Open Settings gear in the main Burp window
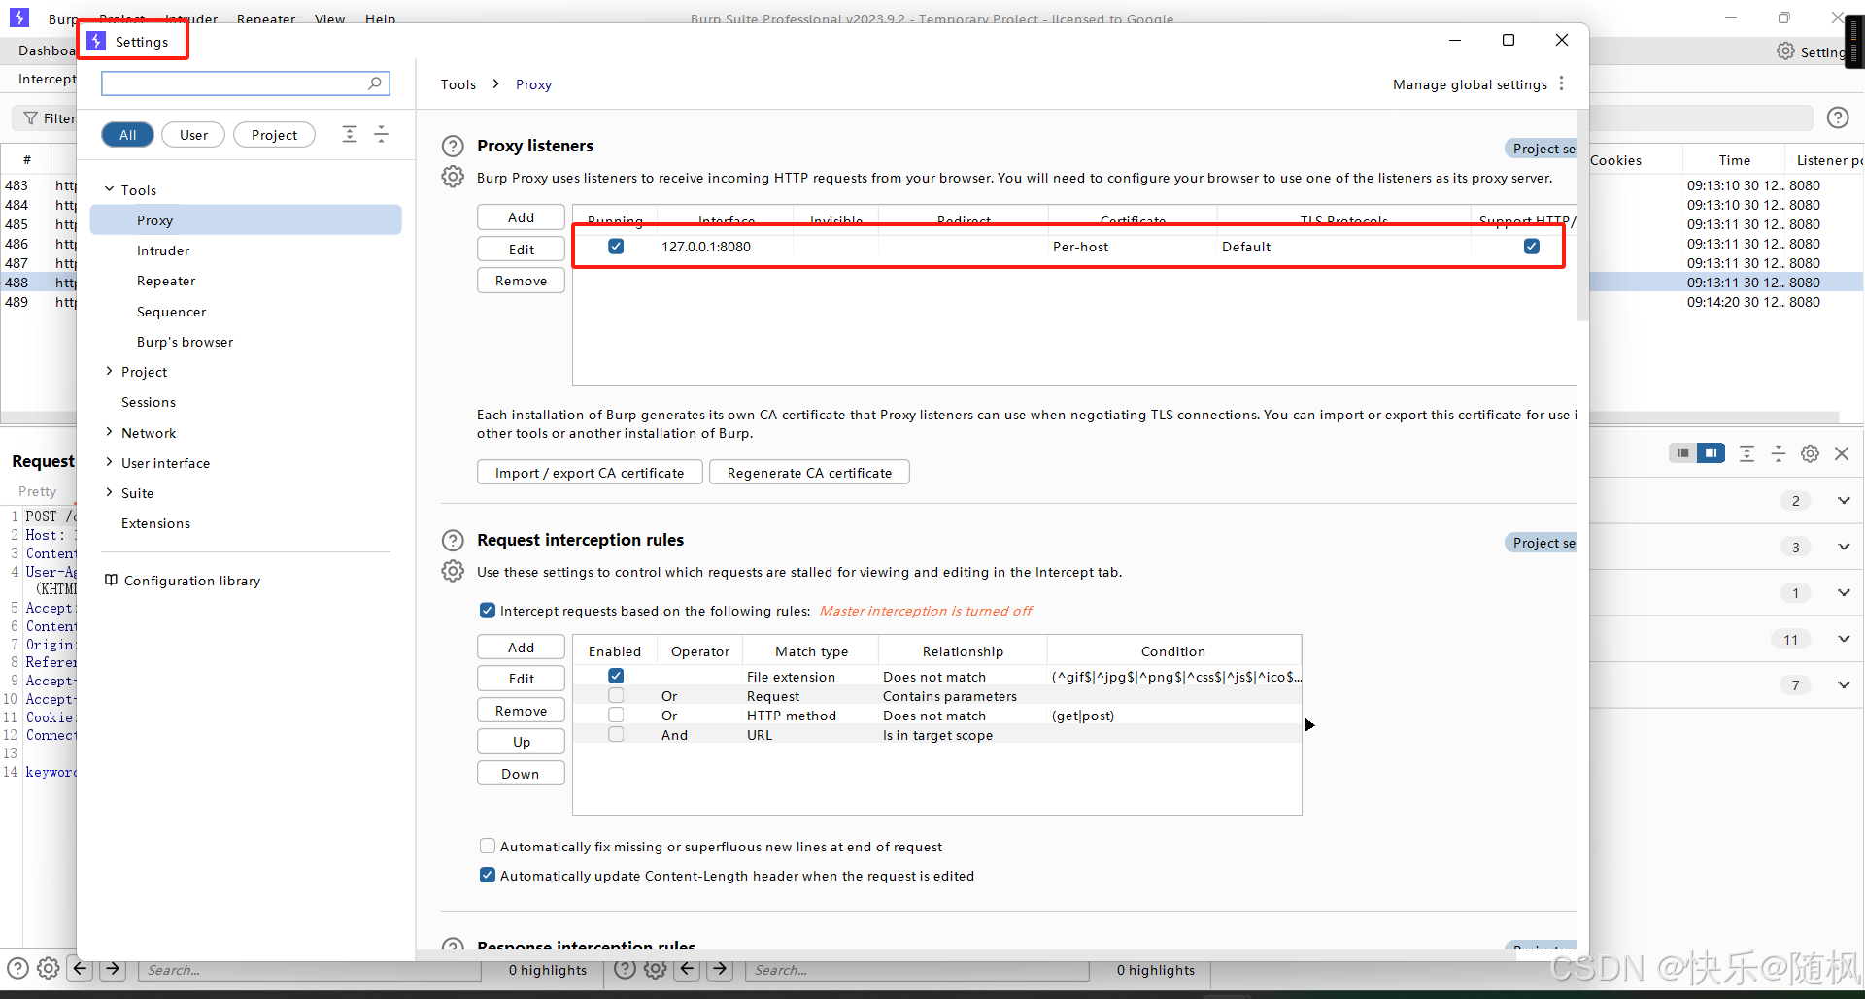This screenshot has height=999, width=1865. tap(1785, 50)
